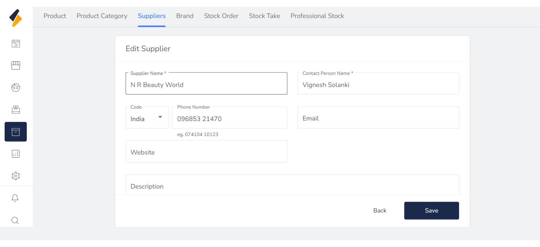
Task: Open the Professional Stock tab
Action: [317, 16]
